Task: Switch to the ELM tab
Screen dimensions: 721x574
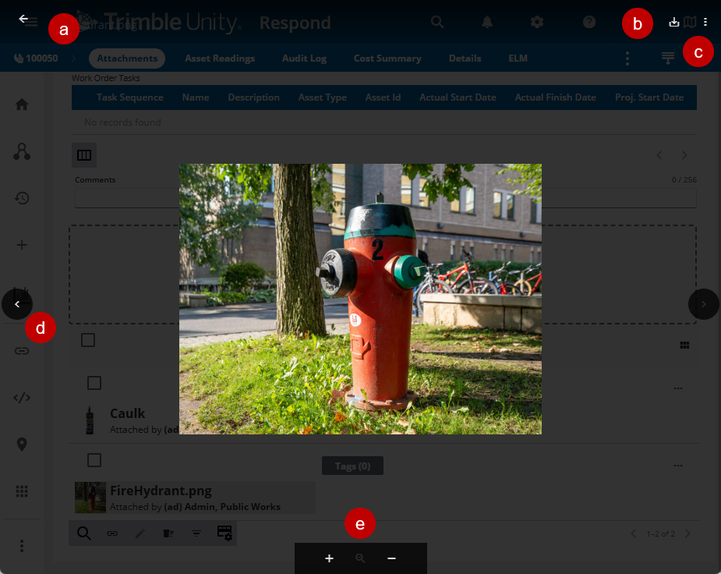Action: point(518,58)
